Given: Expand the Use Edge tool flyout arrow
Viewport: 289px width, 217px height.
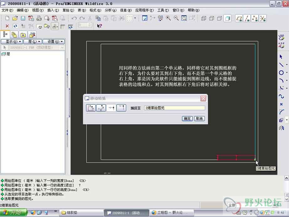Looking at the screenshot, I should pyautogui.click(x=286, y=120).
